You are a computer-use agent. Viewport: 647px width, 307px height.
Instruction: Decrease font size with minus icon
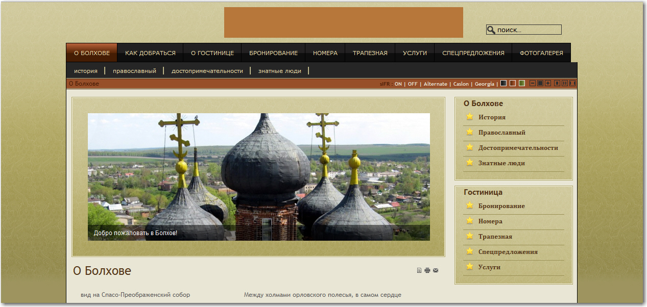[x=533, y=84]
